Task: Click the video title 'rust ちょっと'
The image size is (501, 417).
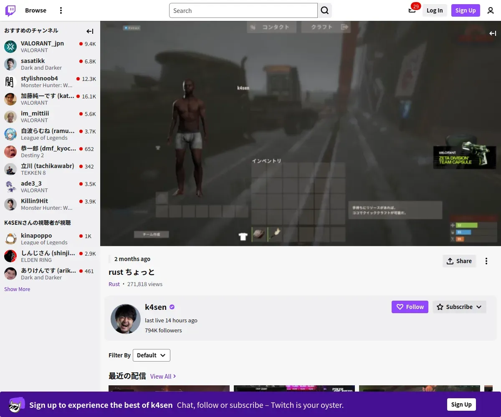Action: pos(132,272)
